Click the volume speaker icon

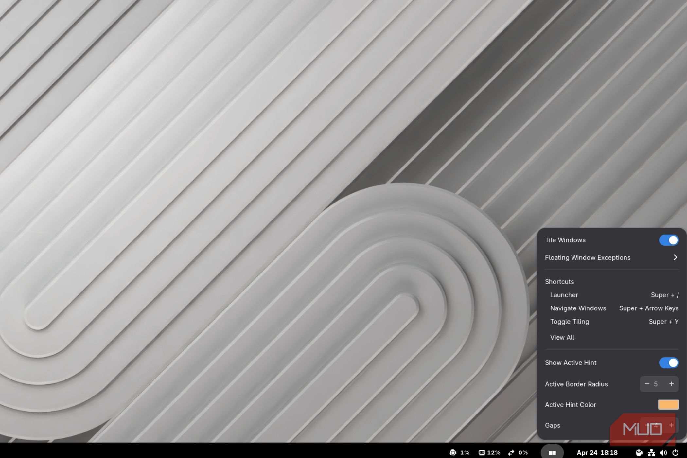pos(663,453)
